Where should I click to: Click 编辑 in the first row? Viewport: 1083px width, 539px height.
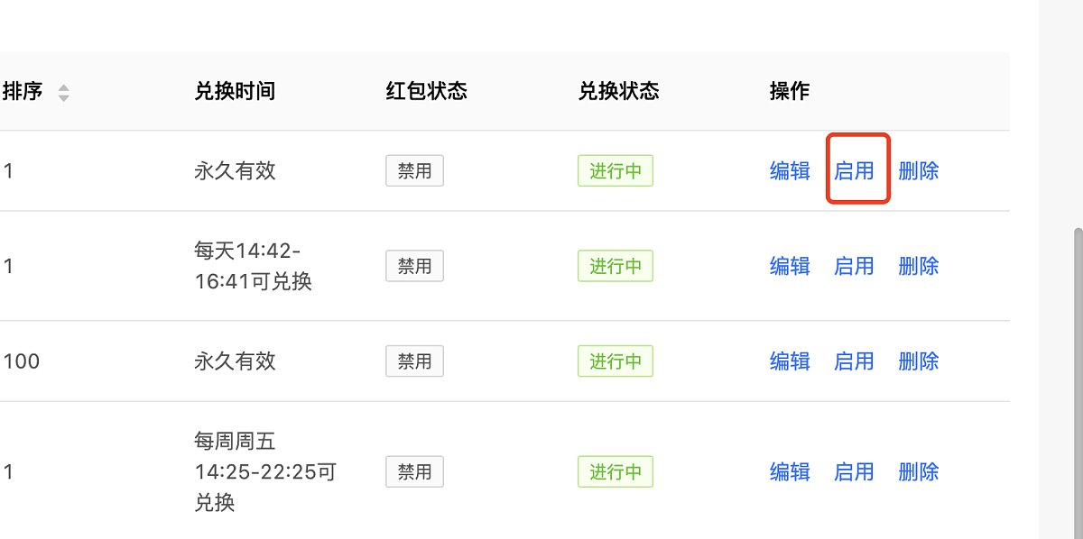coord(790,170)
